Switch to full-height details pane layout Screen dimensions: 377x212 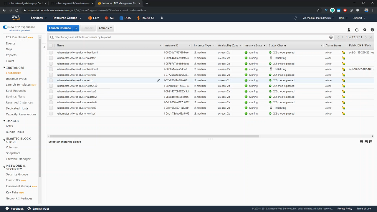(371, 142)
